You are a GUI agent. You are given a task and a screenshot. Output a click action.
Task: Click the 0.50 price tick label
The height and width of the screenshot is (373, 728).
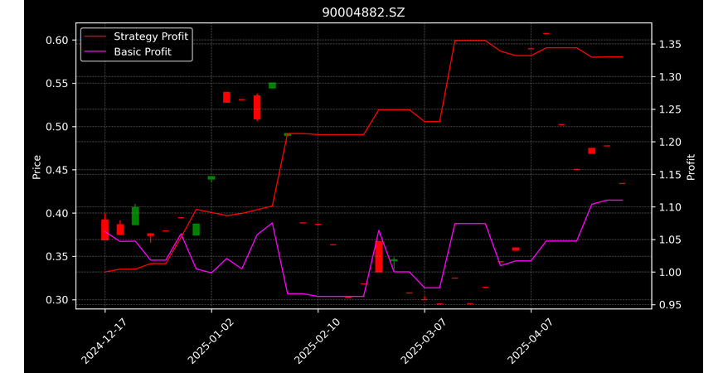point(57,127)
